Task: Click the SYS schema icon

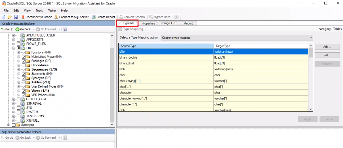Action: point(23,108)
